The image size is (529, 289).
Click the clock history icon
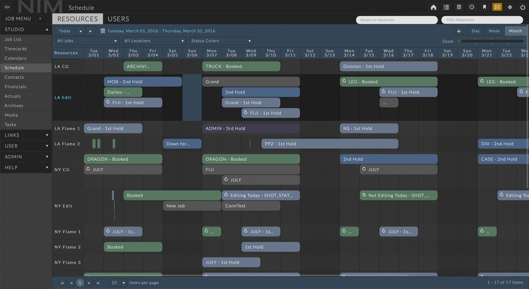point(471,7)
